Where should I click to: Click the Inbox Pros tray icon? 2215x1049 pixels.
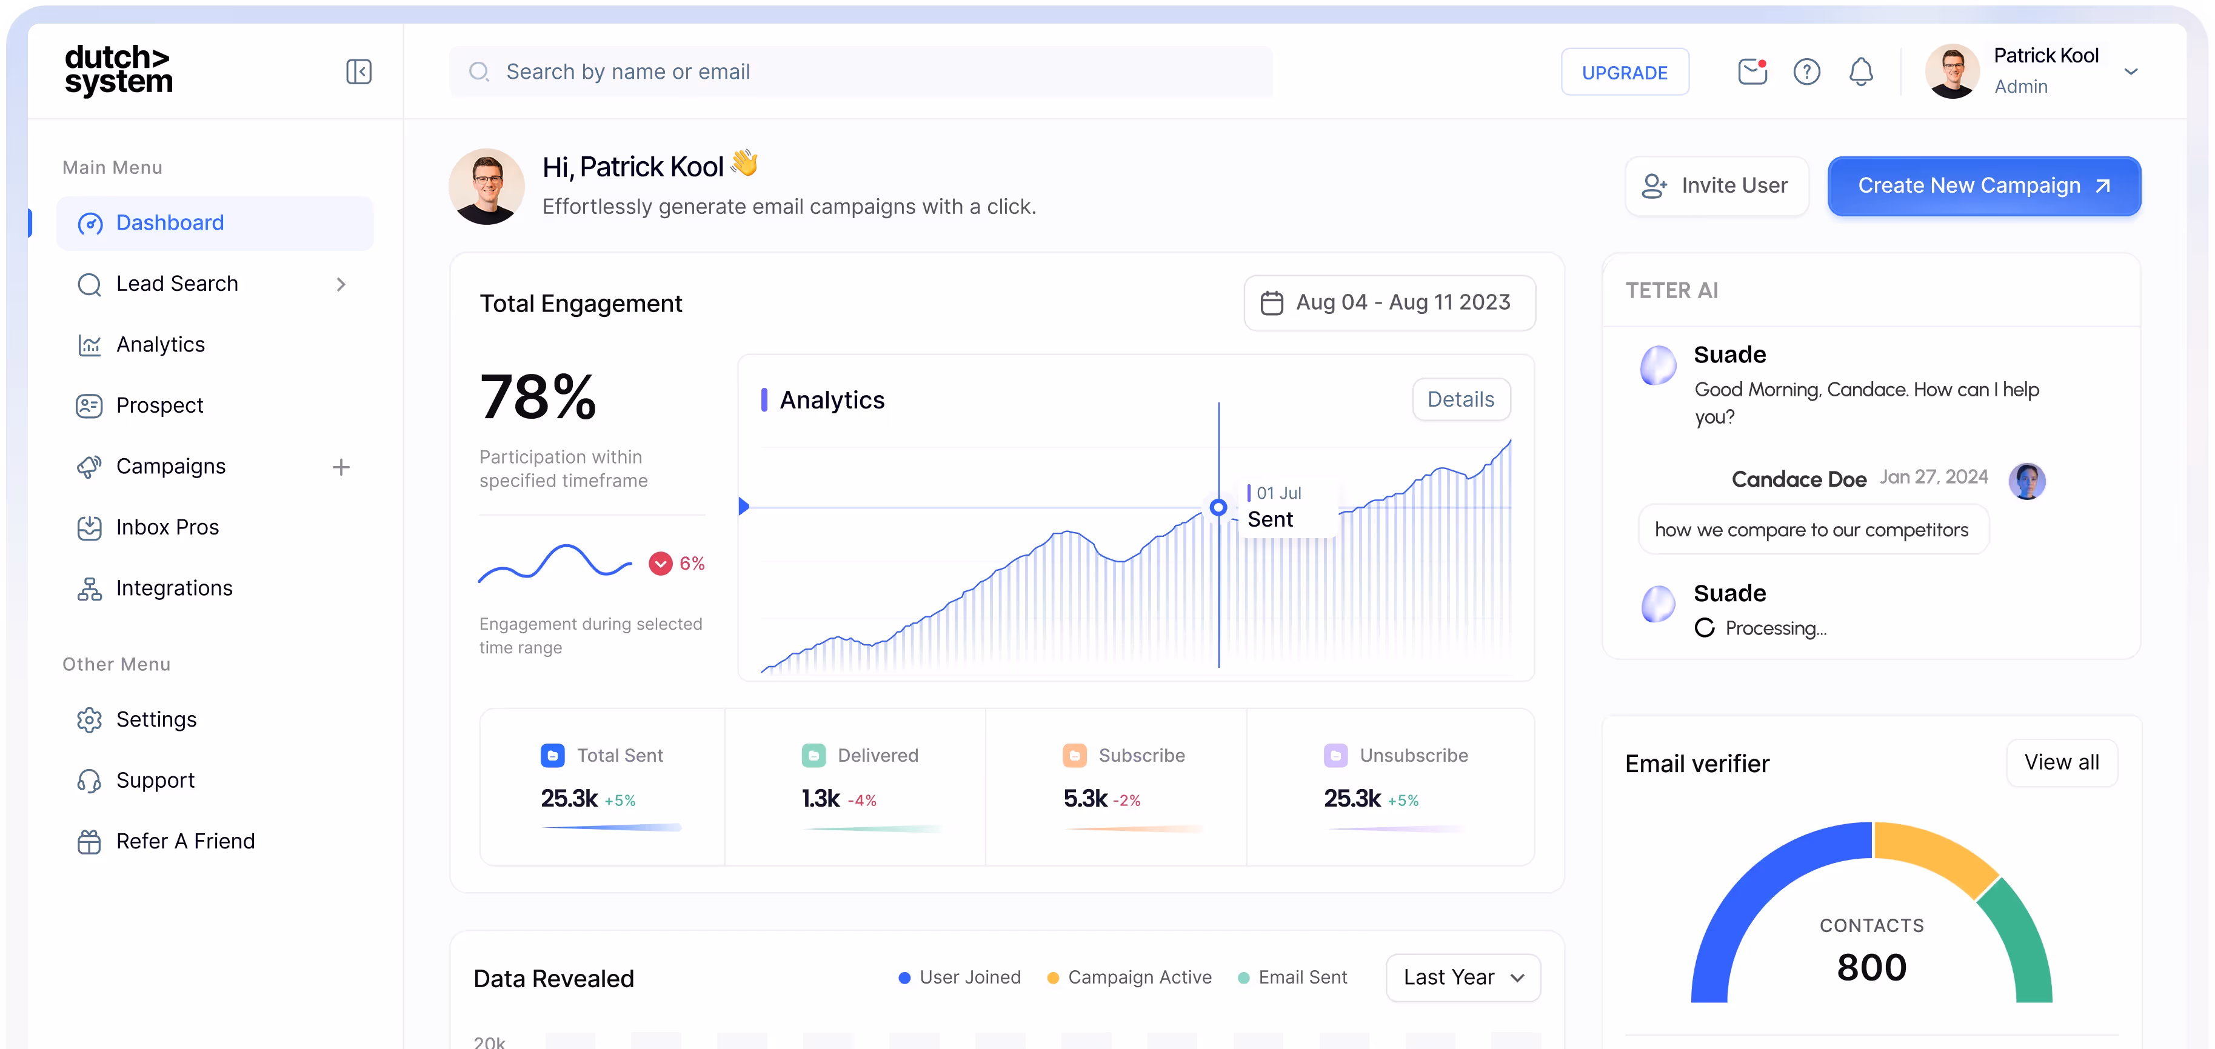pos(90,528)
